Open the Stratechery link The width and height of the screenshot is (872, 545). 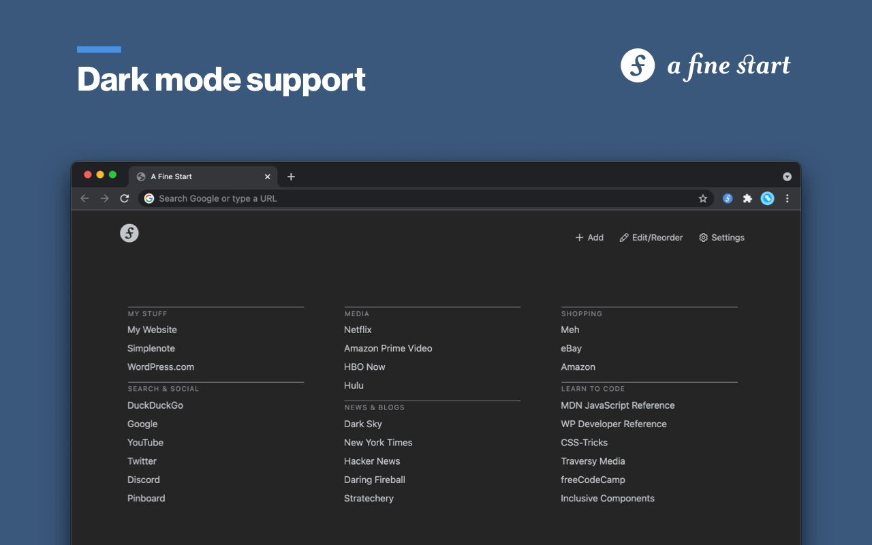tap(369, 498)
